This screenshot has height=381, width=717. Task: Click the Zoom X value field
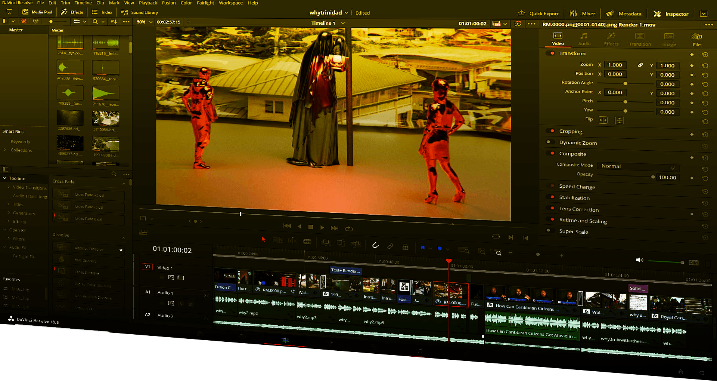615,65
